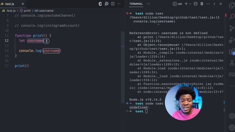Click Node.js v18.14.0 text in terminal
This screenshot has height=132, width=235.
[x=145, y=99]
